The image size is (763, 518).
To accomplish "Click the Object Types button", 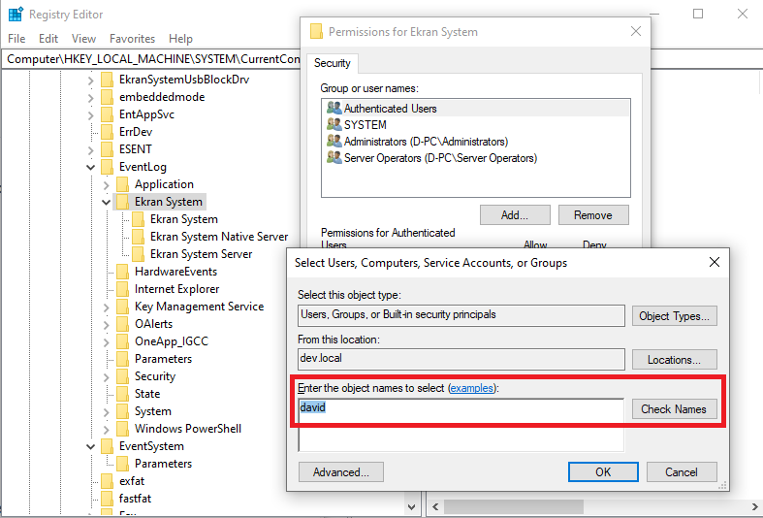I will tap(675, 316).
